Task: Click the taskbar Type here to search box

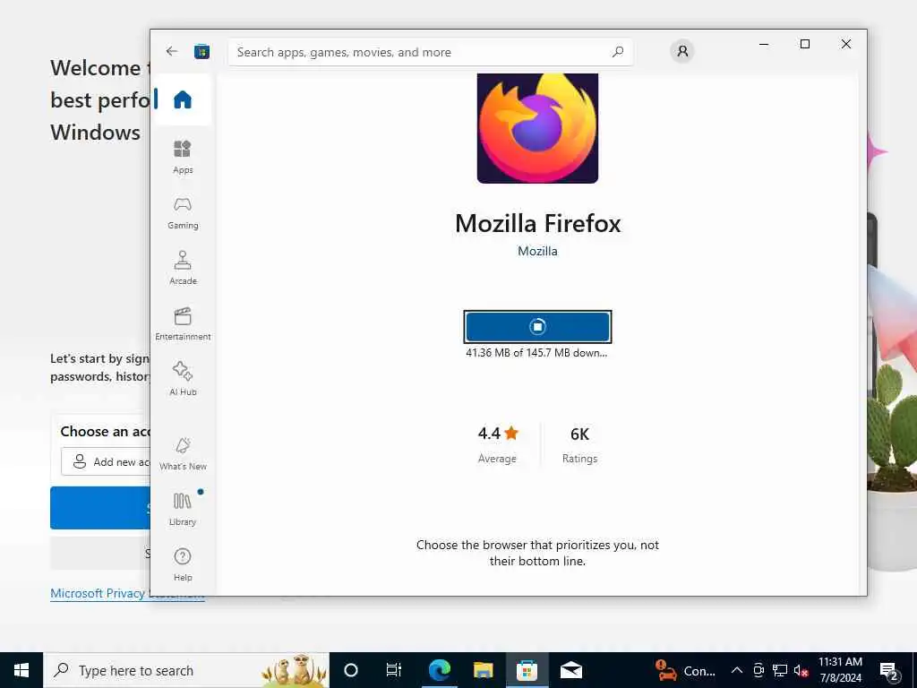Action: point(186,670)
